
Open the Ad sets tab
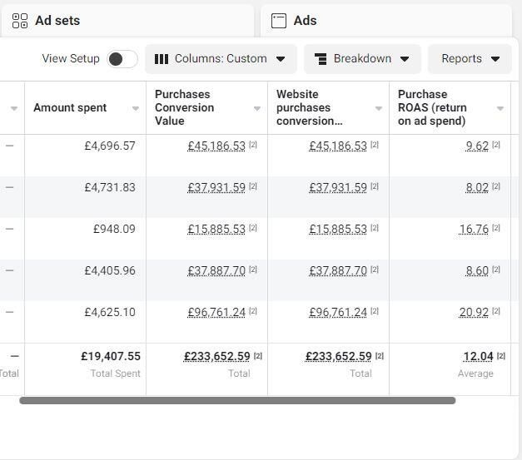coord(57,21)
